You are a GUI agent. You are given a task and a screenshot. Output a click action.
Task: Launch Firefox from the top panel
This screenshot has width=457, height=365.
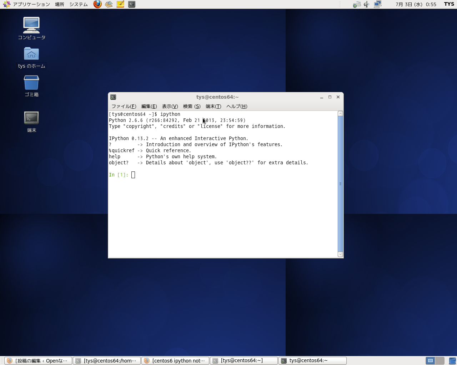point(97,4)
